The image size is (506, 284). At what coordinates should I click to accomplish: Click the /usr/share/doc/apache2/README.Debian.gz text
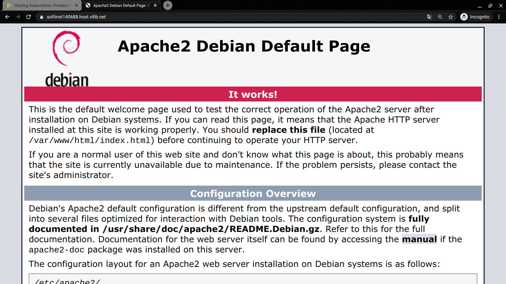[x=211, y=229]
